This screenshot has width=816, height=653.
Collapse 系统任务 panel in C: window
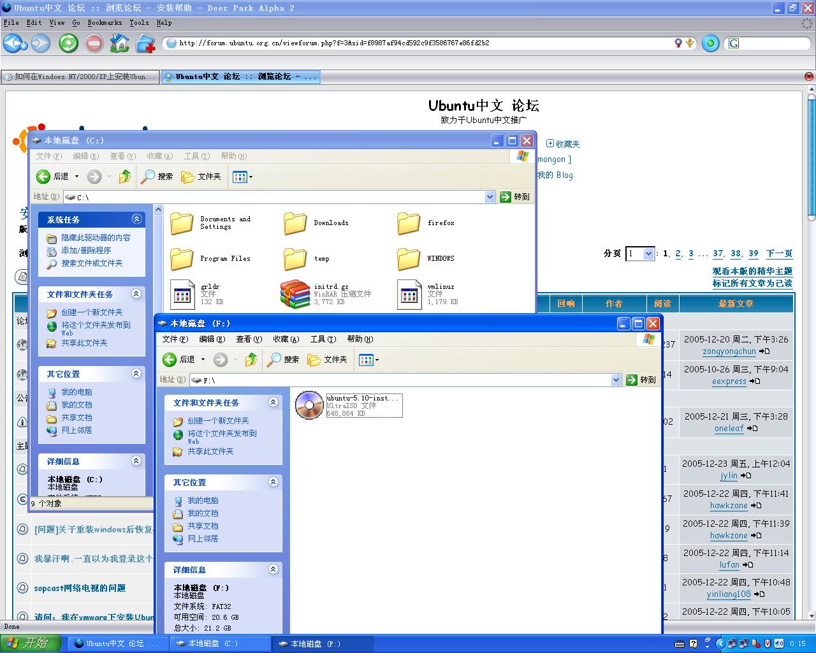coord(136,219)
